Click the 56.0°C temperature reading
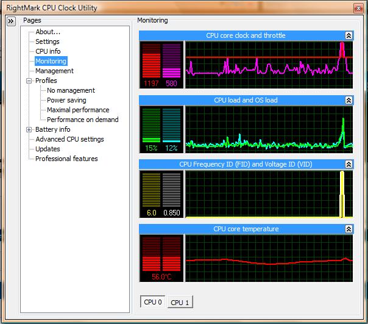The width and height of the screenshot is (368, 324). tap(161, 277)
